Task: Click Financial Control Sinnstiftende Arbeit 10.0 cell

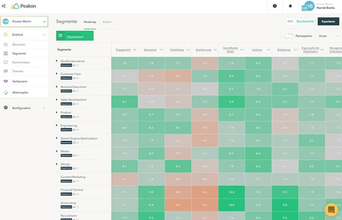Action: [231, 192]
